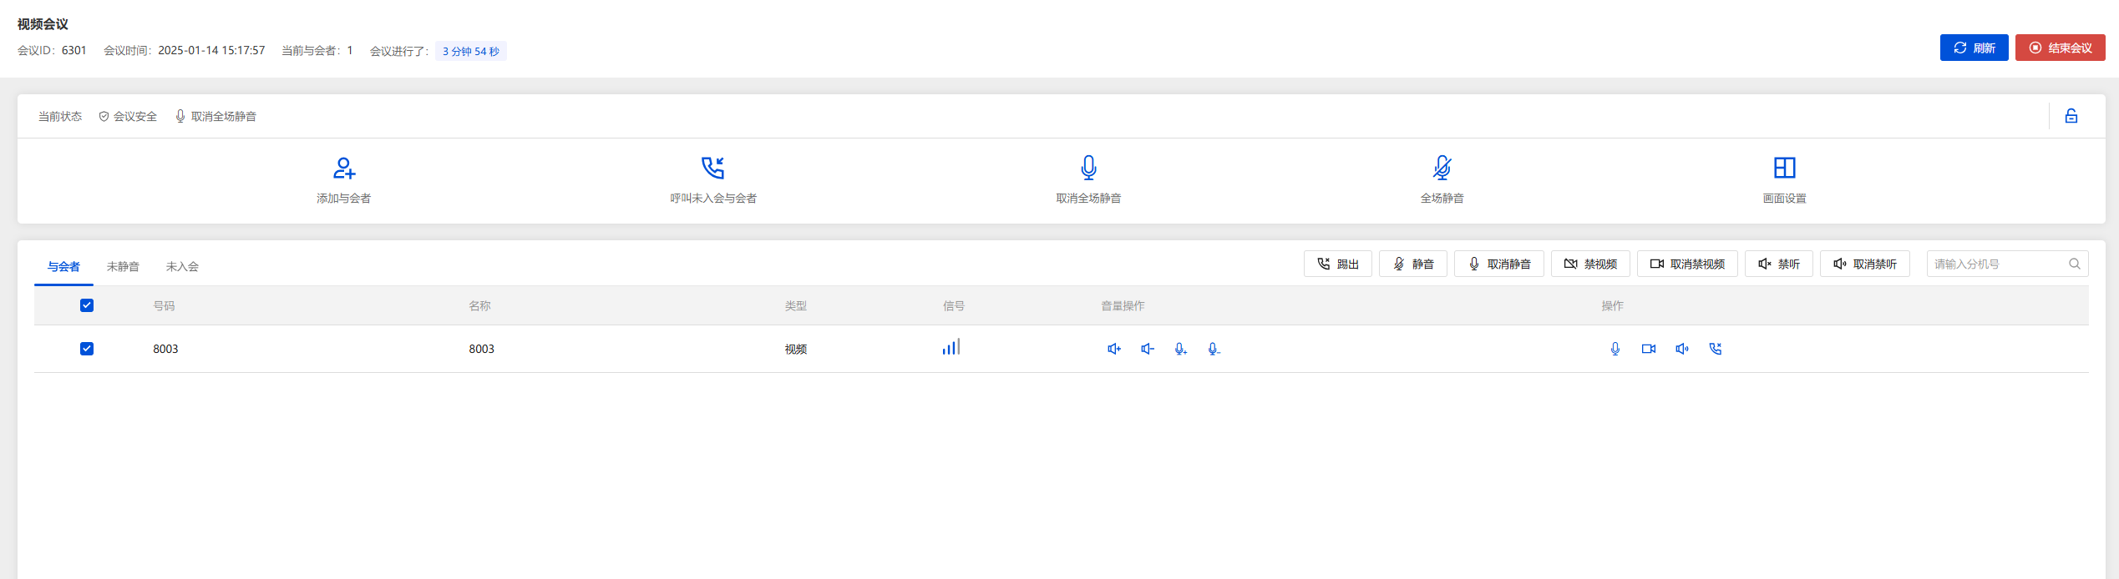Click the microphone icon in 8003's 操作 column

point(1615,349)
